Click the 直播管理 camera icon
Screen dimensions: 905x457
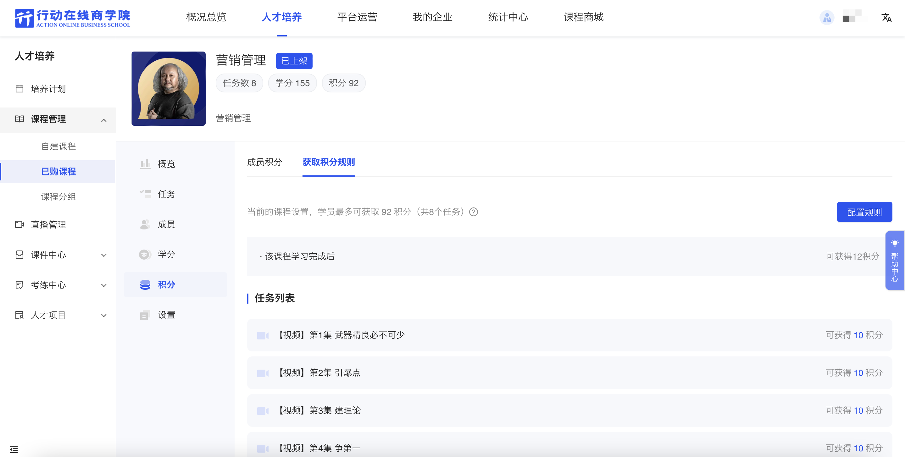pos(20,224)
